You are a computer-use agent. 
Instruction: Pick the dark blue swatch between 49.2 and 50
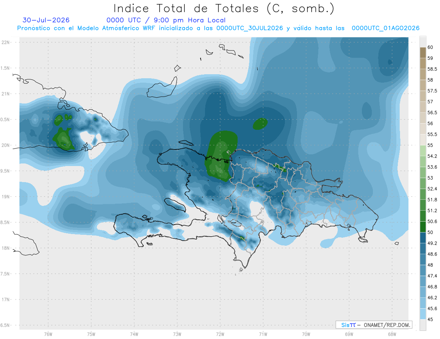(423, 238)
